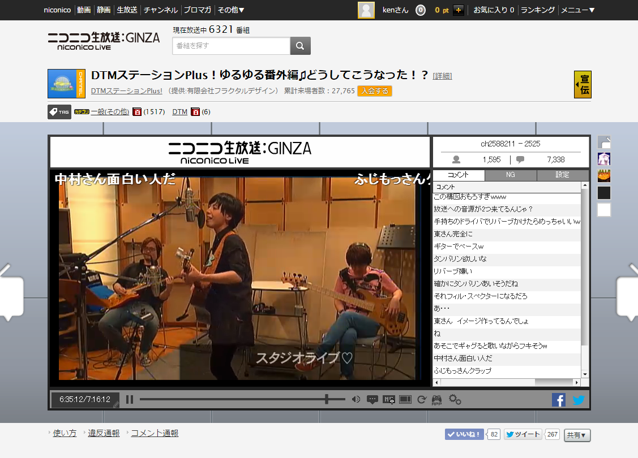
Task: Click the DTM tag link
Action: point(180,112)
